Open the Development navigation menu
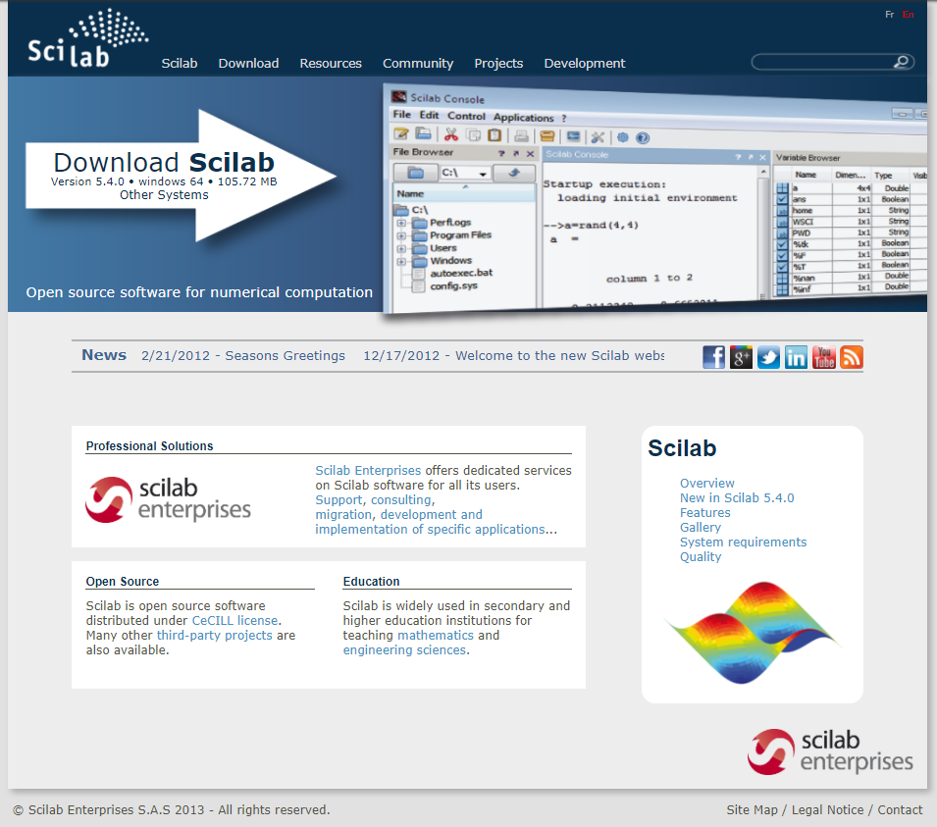937x827 pixels. tap(585, 64)
